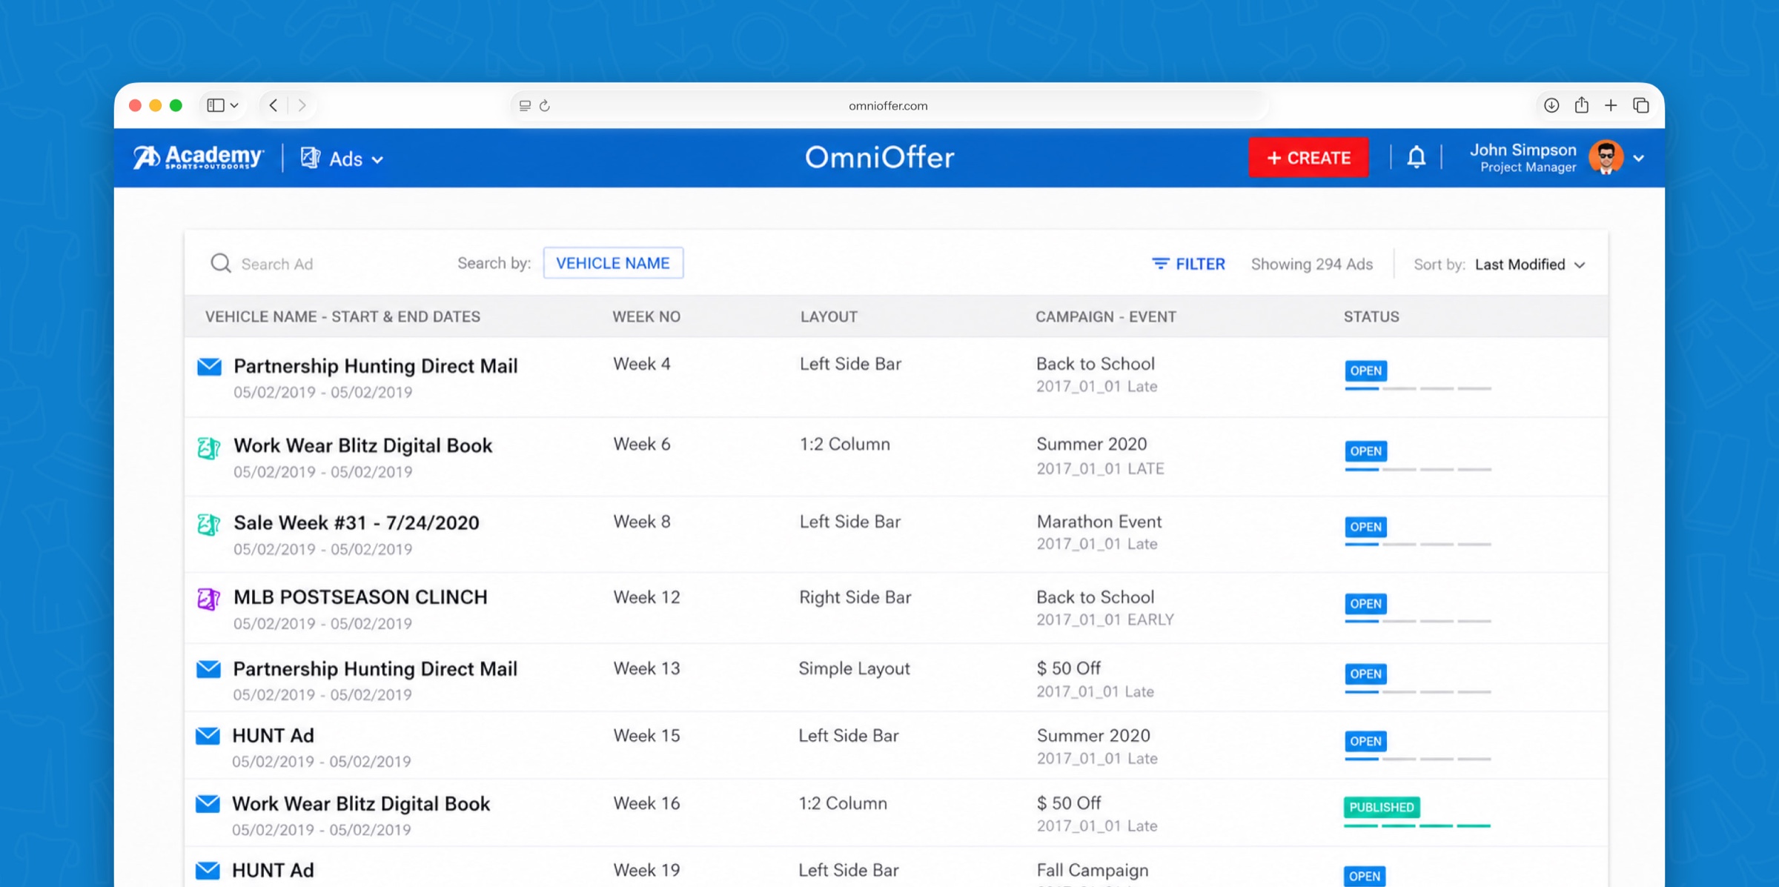Click the Marathon Event campaign cell
1779x887 pixels.
tap(1099, 522)
